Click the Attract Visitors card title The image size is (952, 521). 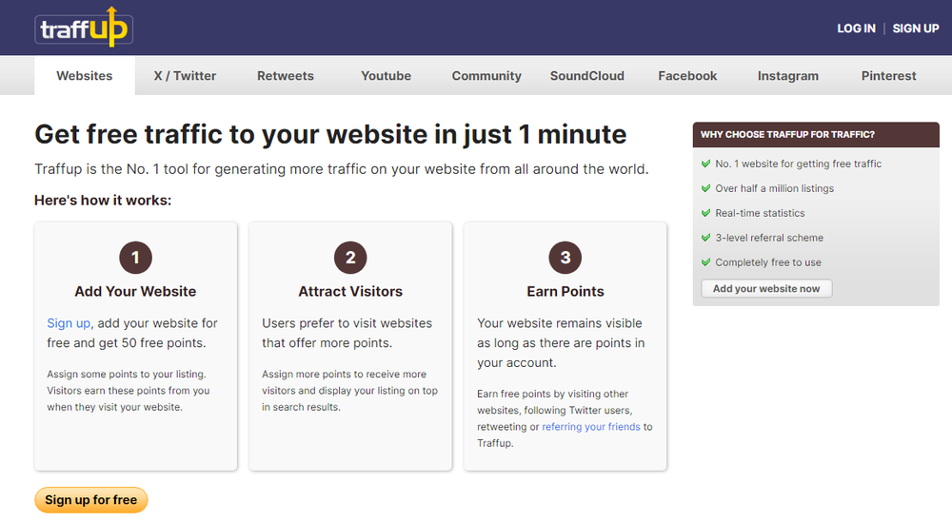click(350, 292)
